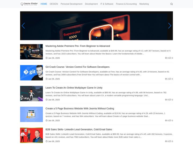Click comment icon on Adobe Premiere row
The height and width of the screenshot is (144, 193).
click(x=170, y=58)
